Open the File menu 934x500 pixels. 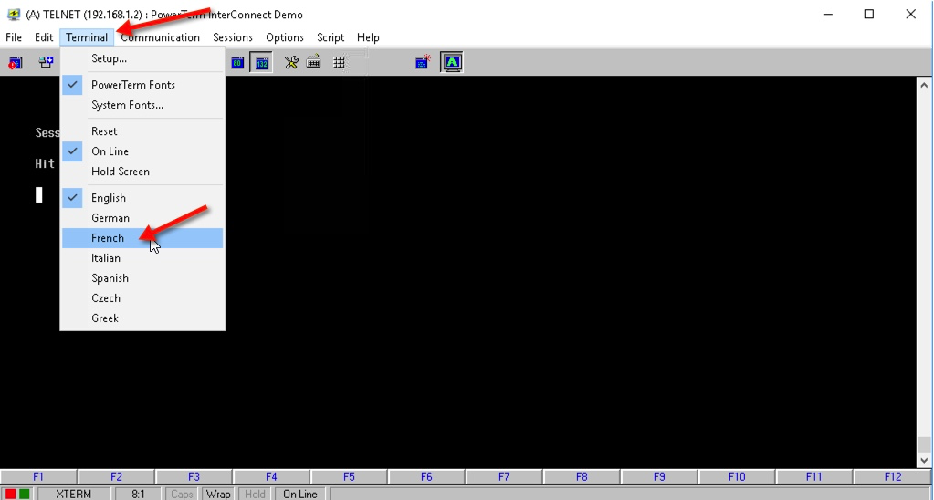14,36
